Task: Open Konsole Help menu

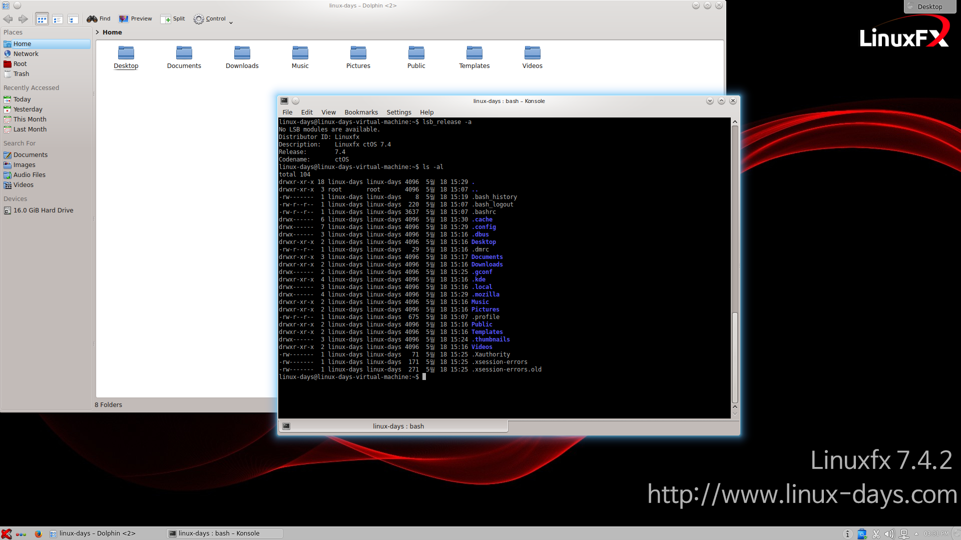Action: 427,112
